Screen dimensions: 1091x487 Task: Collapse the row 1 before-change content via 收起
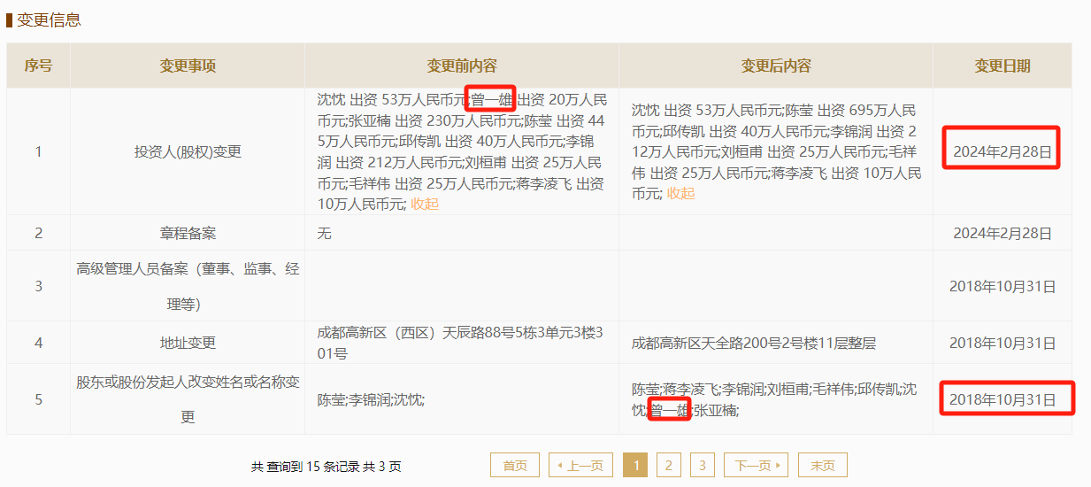point(425,204)
